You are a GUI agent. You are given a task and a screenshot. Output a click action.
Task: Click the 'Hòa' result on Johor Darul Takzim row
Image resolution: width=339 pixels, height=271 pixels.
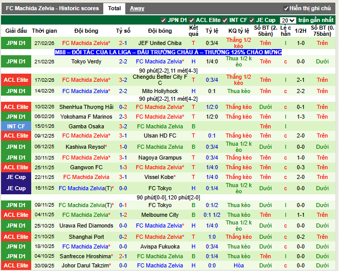(x=239, y=265)
